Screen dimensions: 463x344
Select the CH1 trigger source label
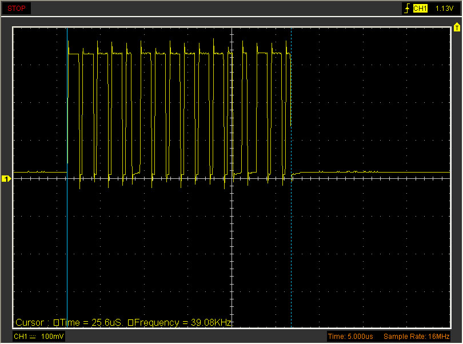pos(420,8)
